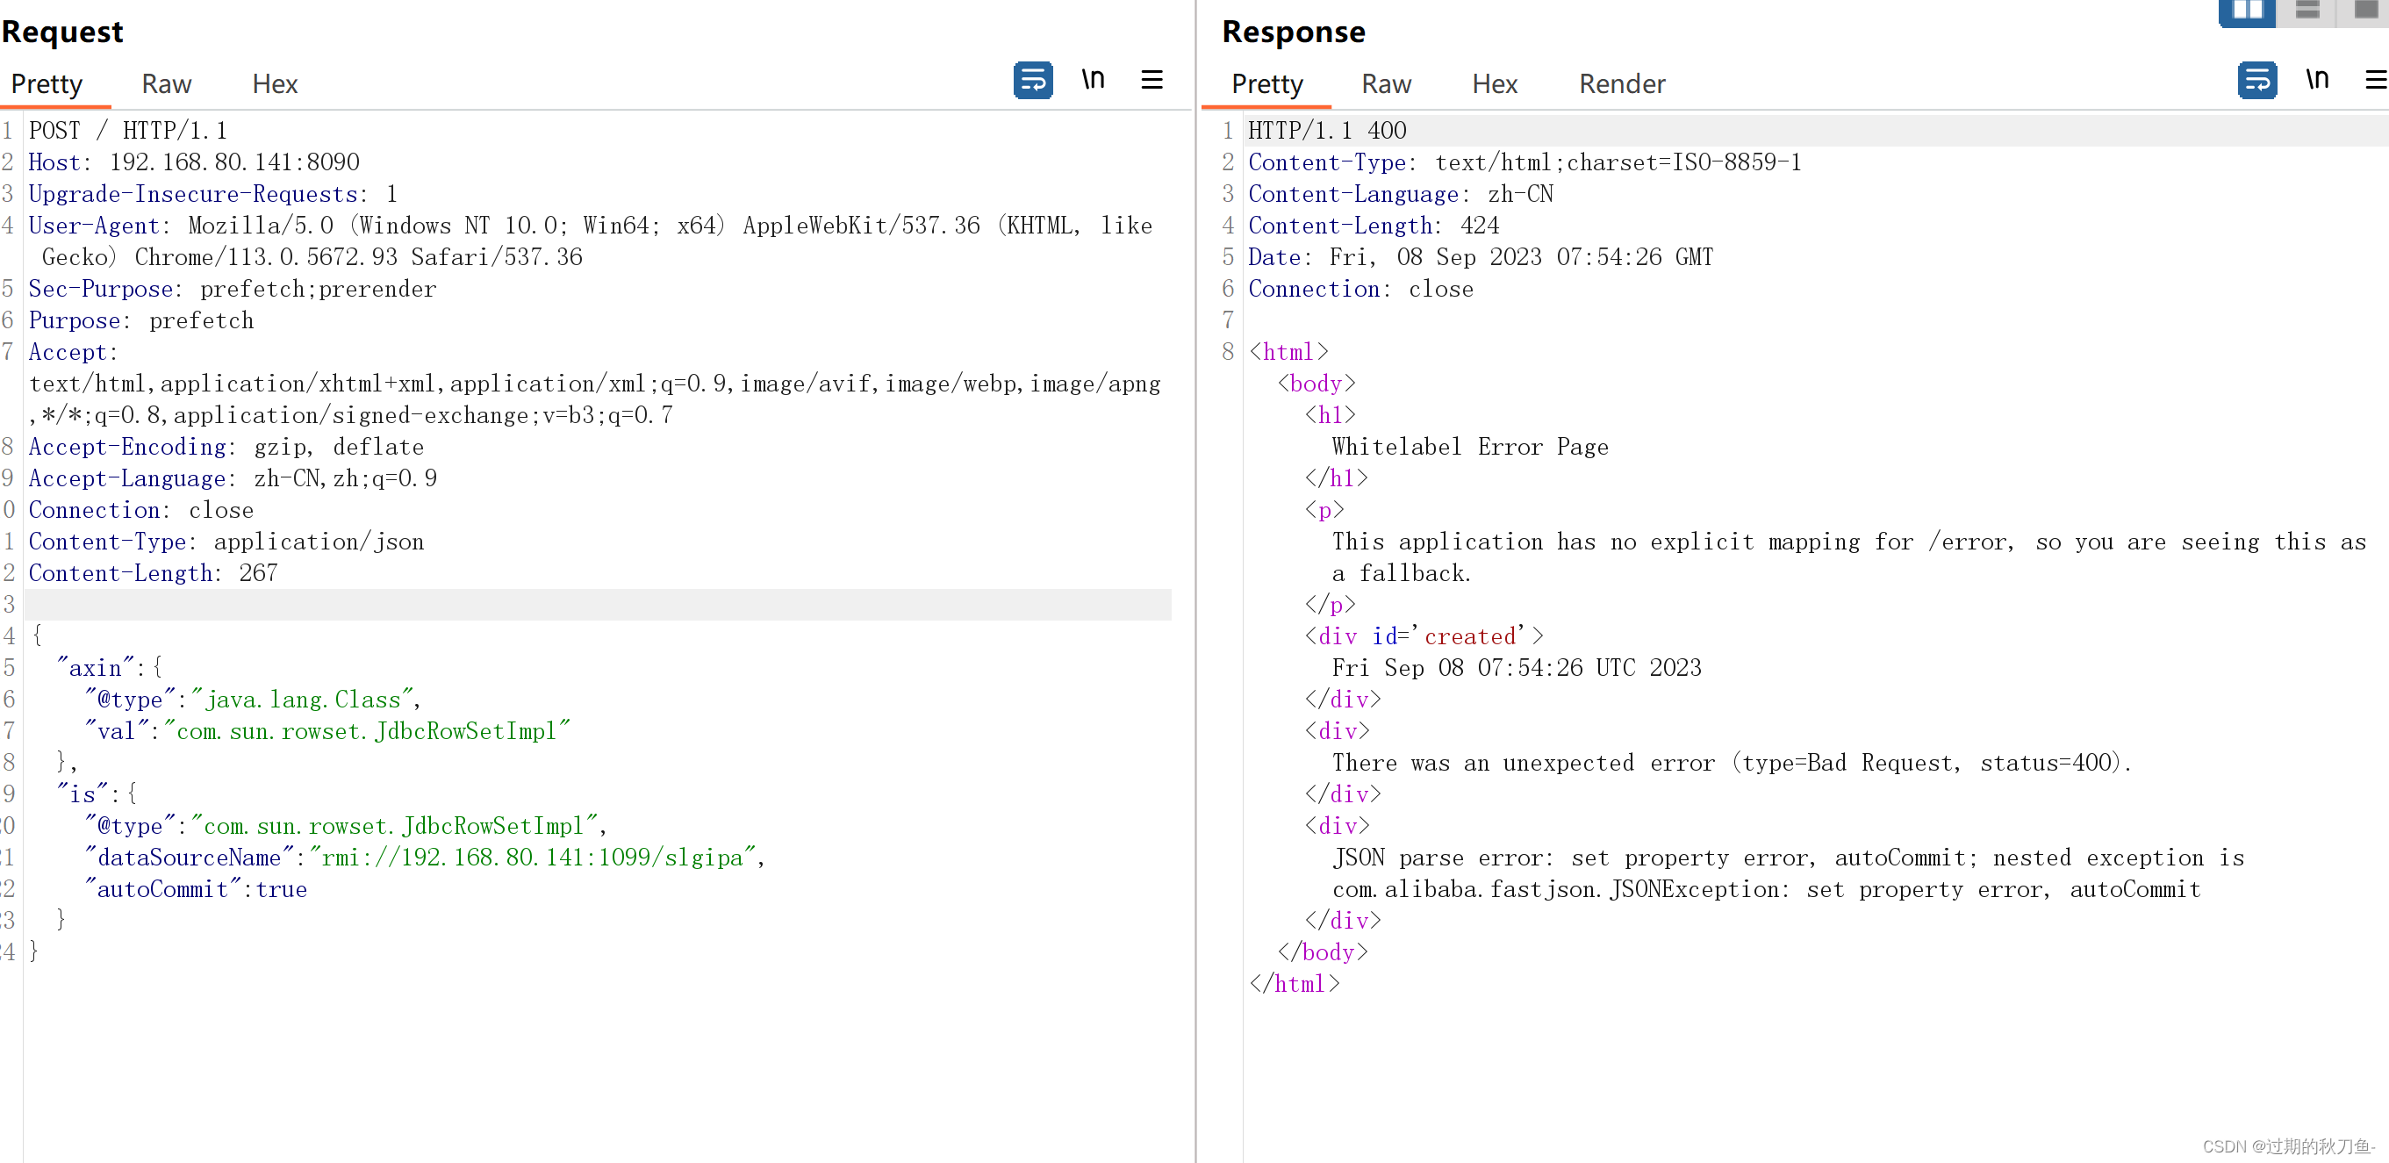Screen dimensions: 2389x1163
Task: Click the "val" JdbcRowSetImpl value line
Action: pyautogui.click(x=326, y=731)
